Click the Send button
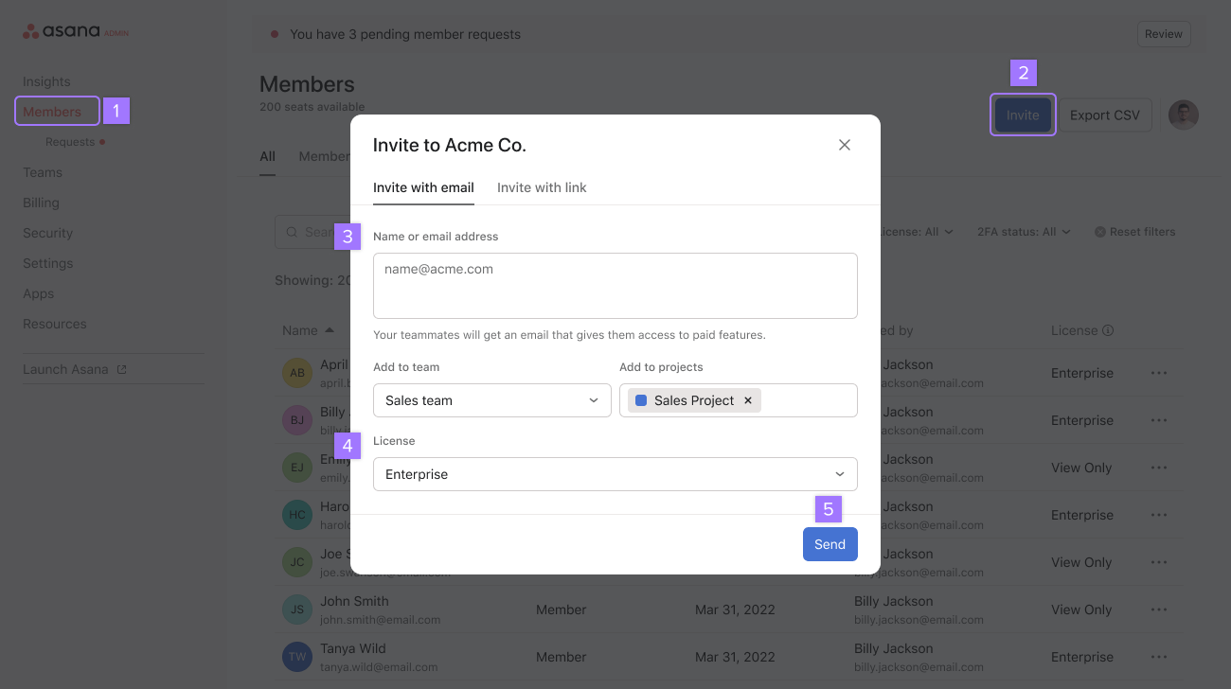Screen dimensions: 1231x689 coord(830,543)
